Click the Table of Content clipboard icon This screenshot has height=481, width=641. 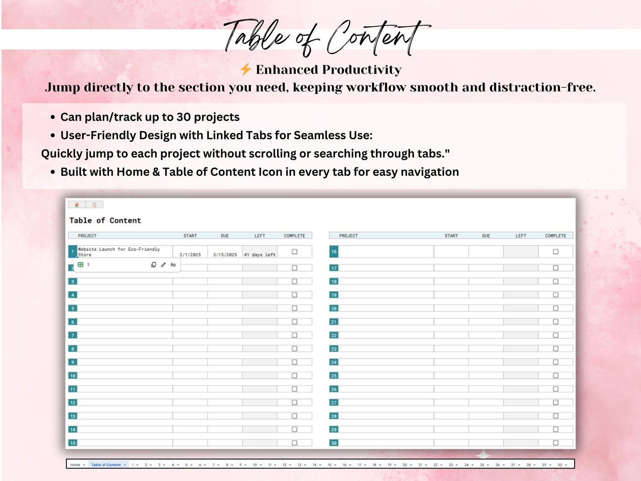click(94, 205)
